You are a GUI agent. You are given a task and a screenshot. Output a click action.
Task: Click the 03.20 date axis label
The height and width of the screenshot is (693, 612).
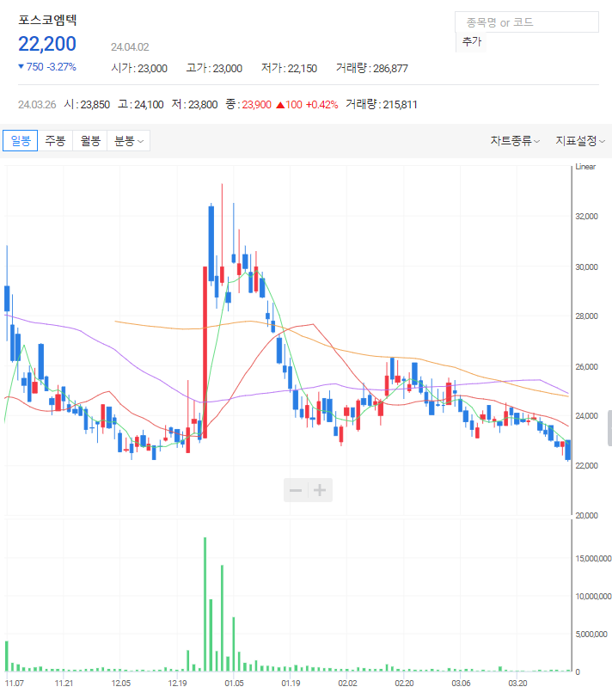click(517, 684)
